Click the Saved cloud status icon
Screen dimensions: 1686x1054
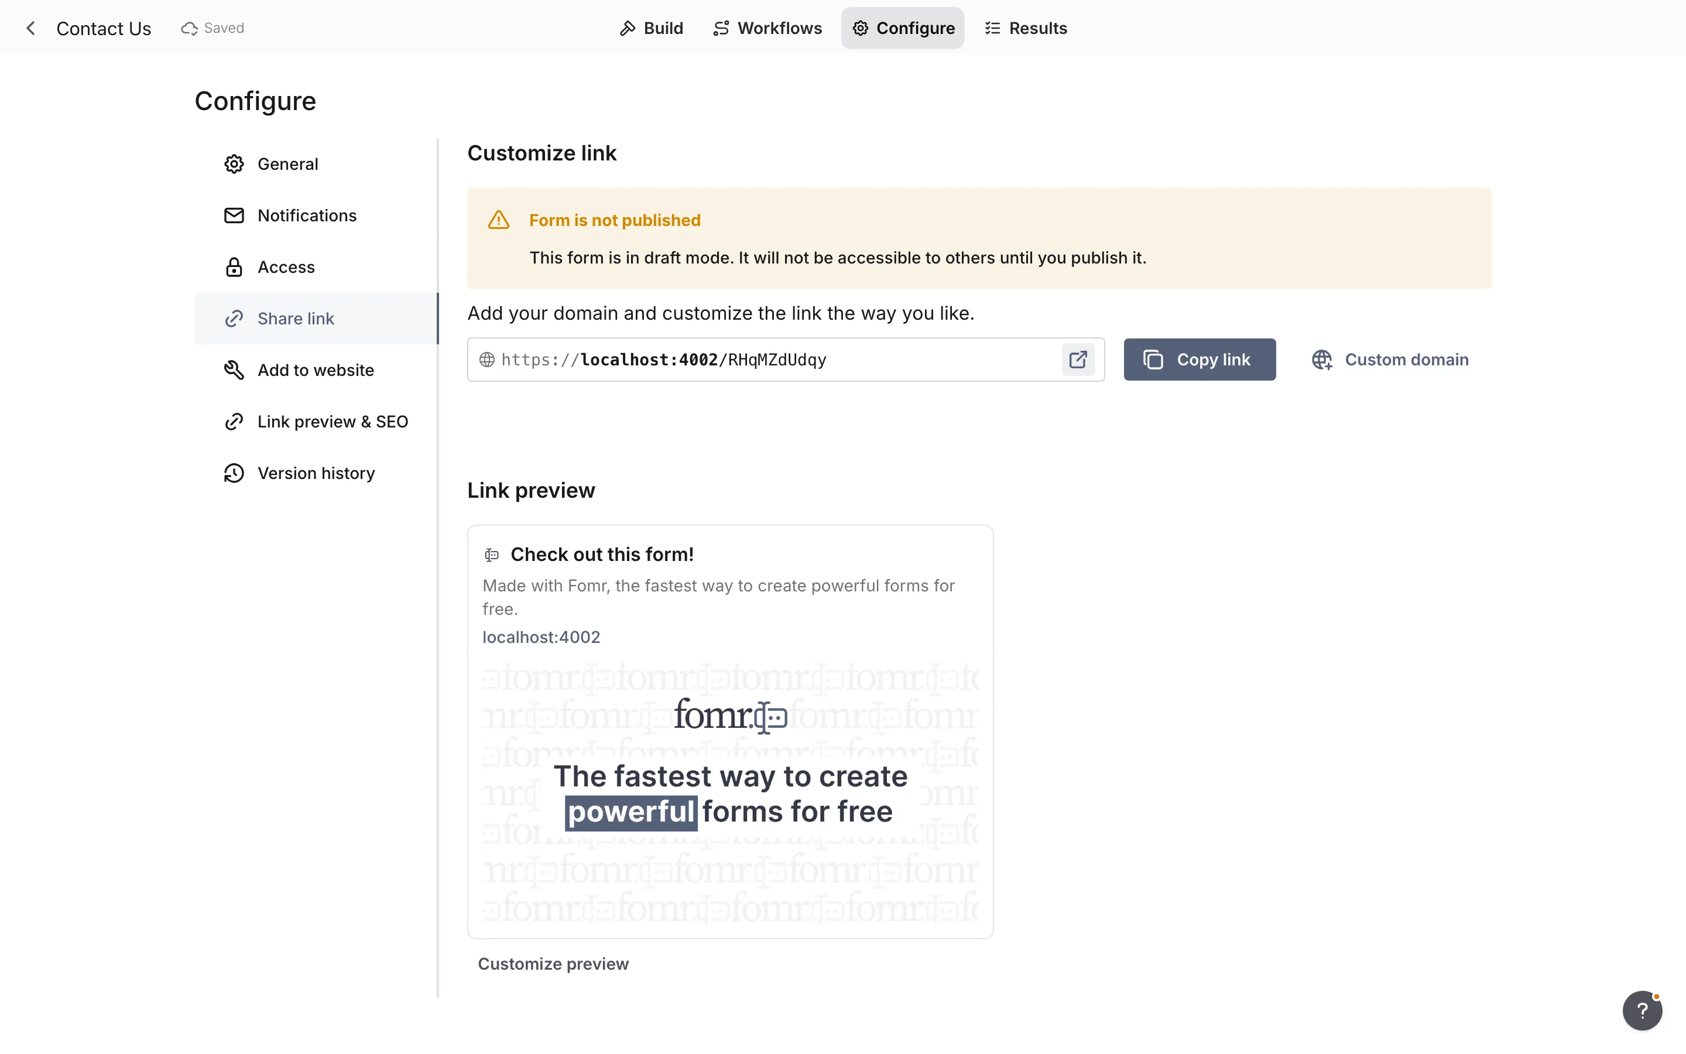pyautogui.click(x=189, y=29)
